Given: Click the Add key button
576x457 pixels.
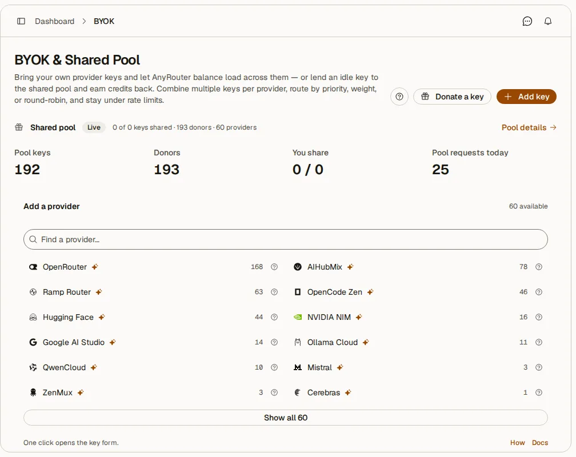Looking at the screenshot, I should coord(526,97).
